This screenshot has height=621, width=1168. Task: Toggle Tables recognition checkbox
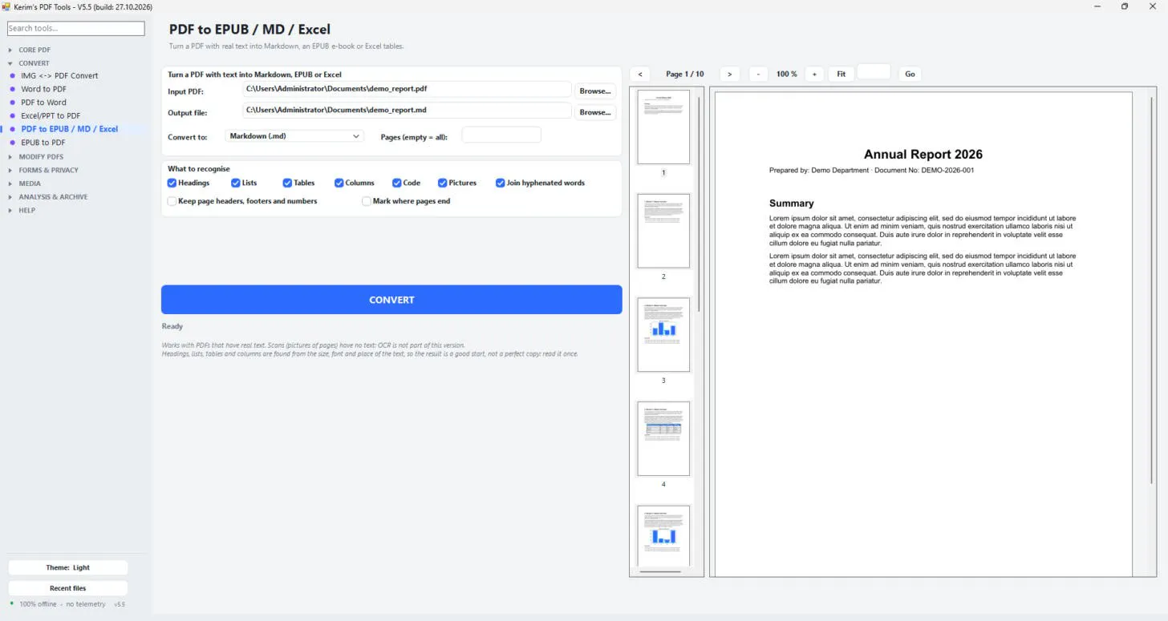pos(287,183)
